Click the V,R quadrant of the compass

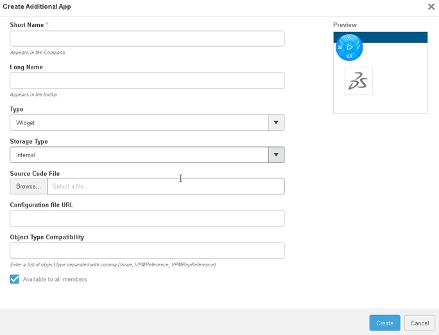click(349, 56)
